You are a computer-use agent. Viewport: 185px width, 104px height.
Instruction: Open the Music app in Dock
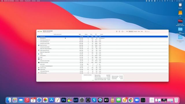point(27,100)
